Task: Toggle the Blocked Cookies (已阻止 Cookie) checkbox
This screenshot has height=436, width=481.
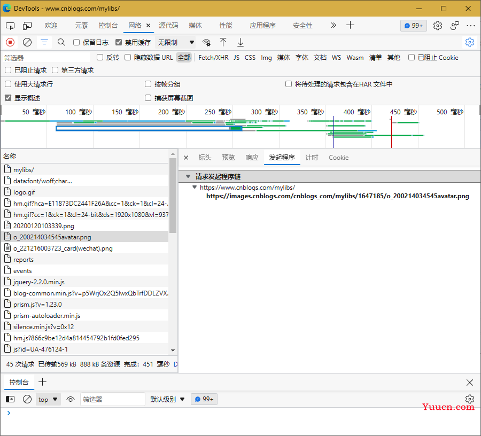Action: coord(412,57)
